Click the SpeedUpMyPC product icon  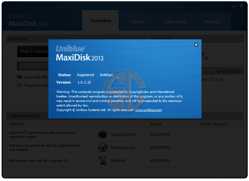tap(103, 135)
